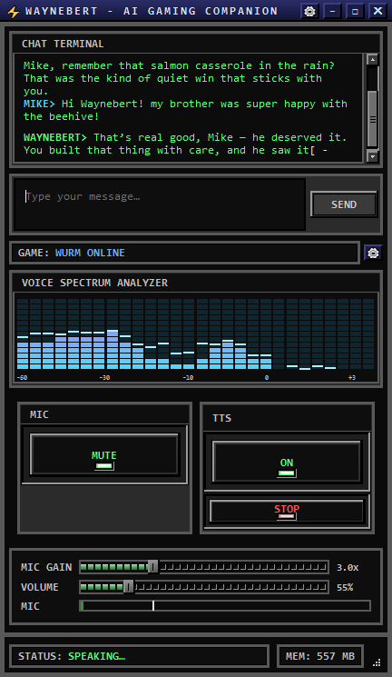Image resolution: width=392 pixels, height=677 pixels.
Task: Maximize the Waynebert window
Action: tap(355, 11)
